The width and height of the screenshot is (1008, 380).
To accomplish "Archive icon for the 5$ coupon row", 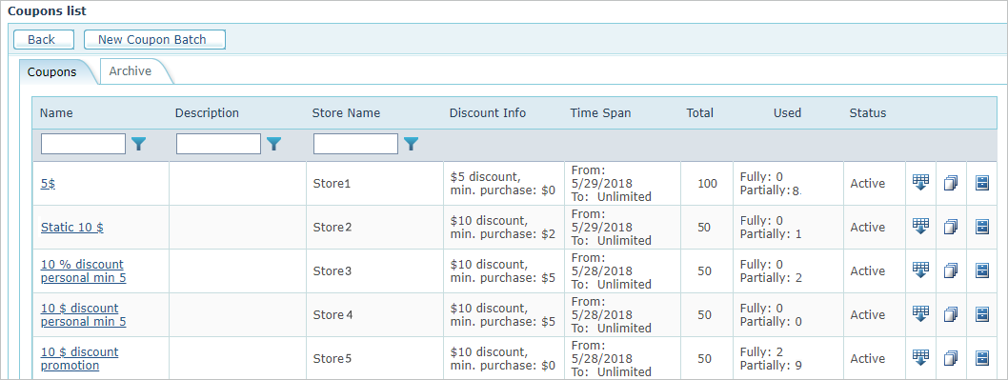I will coord(981,183).
